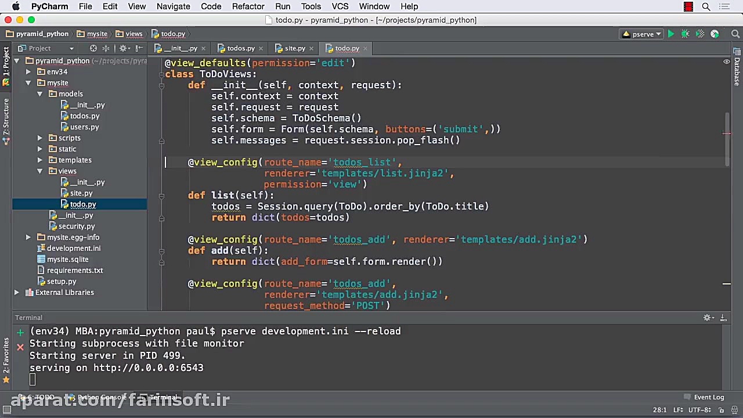Image resolution: width=743 pixels, height=418 pixels.
Task: Click the red filmstrip menu bar icon
Action: pos(688,6)
